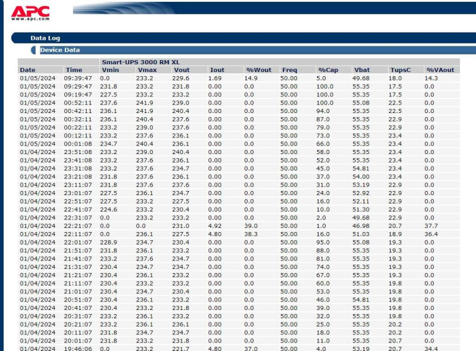The width and height of the screenshot is (476, 351).
Task: Select the time 20:31:07 cell
Action: 78,316
